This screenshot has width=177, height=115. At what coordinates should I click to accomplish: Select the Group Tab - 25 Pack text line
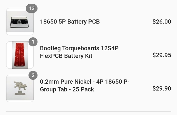click(x=67, y=89)
